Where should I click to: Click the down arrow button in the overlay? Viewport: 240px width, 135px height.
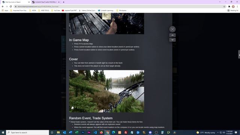coord(172,40)
